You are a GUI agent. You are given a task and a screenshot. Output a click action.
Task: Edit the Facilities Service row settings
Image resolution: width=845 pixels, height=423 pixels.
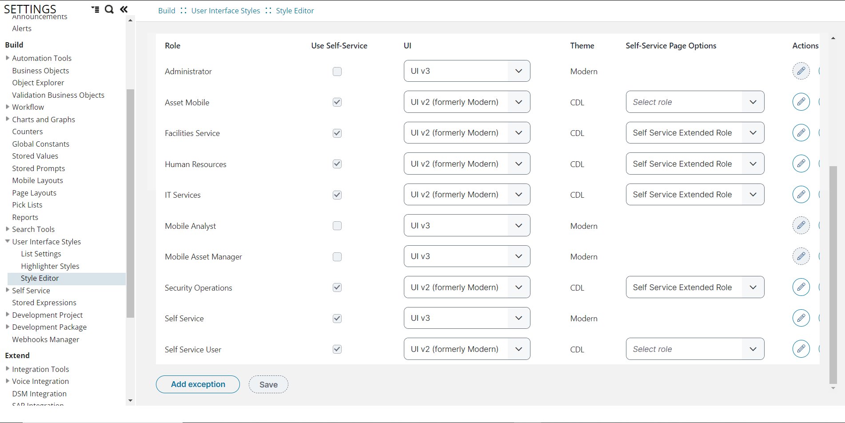point(801,132)
